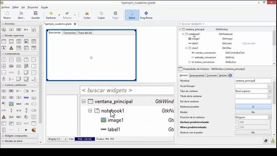This screenshot has width=277, height=156.
Task: Pick the Check Button palette widget
Action: (19, 91)
